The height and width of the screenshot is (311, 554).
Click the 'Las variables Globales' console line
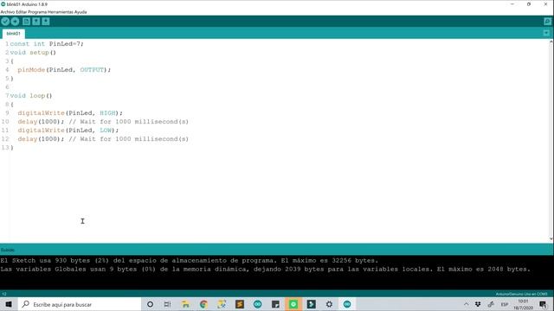266,269
